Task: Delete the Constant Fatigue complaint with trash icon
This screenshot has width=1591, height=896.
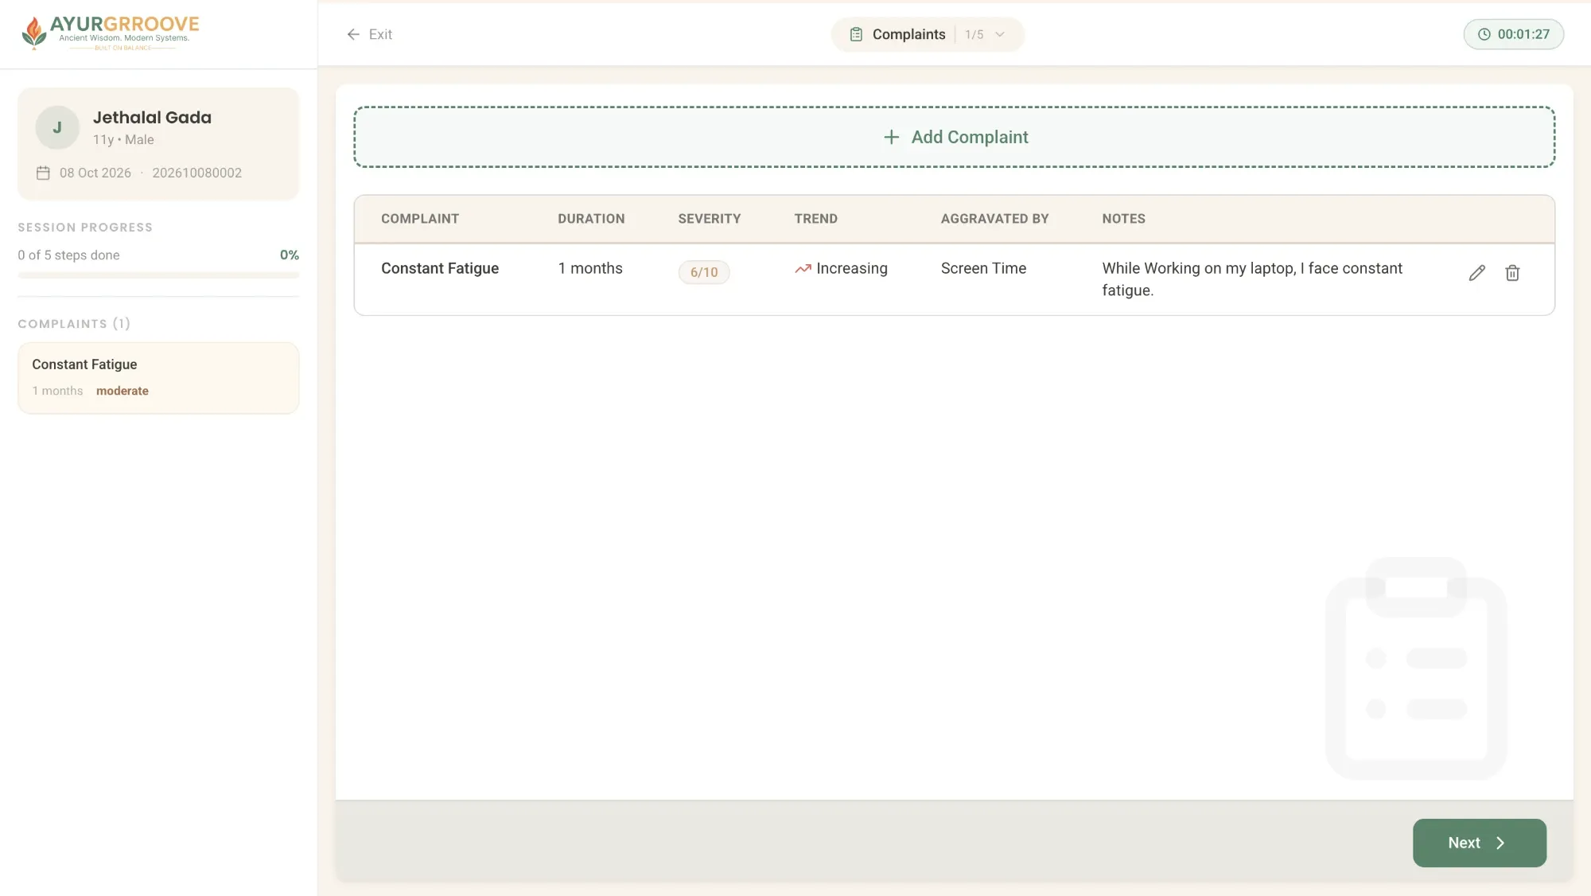Action: click(1512, 273)
